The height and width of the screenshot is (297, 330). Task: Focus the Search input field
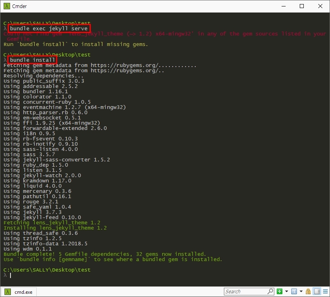coord(245,291)
